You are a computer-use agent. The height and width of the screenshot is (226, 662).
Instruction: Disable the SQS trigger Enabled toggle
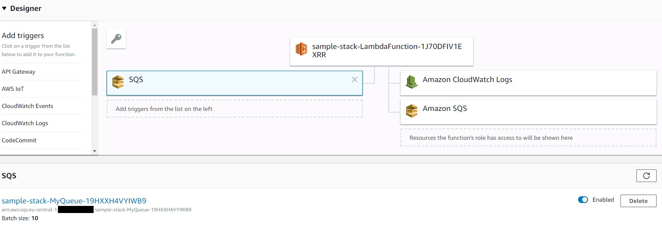point(583,200)
